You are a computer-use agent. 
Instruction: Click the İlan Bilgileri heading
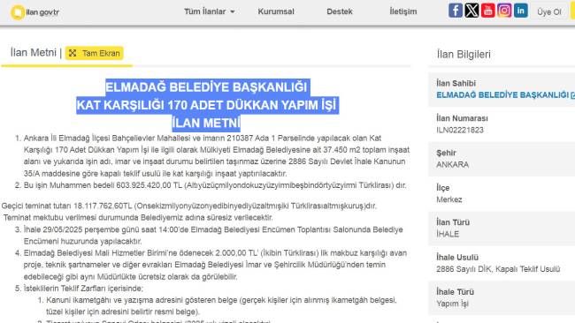pyautogui.click(x=464, y=54)
